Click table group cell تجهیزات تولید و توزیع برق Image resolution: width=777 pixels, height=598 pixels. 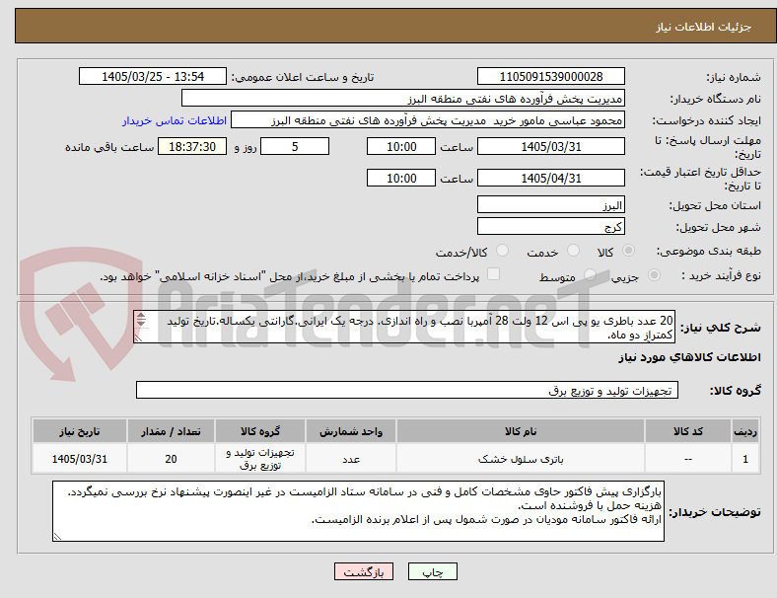260,459
